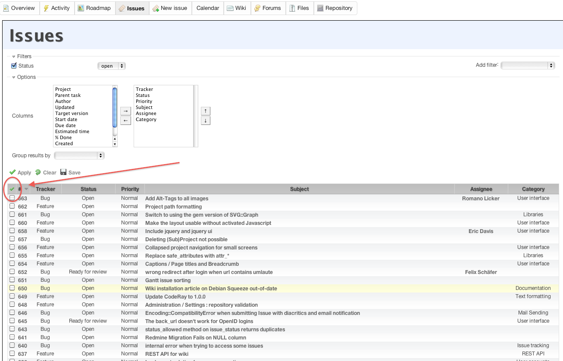Click assignee 'Eric Davis'
This screenshot has height=361, width=563.
point(481,231)
